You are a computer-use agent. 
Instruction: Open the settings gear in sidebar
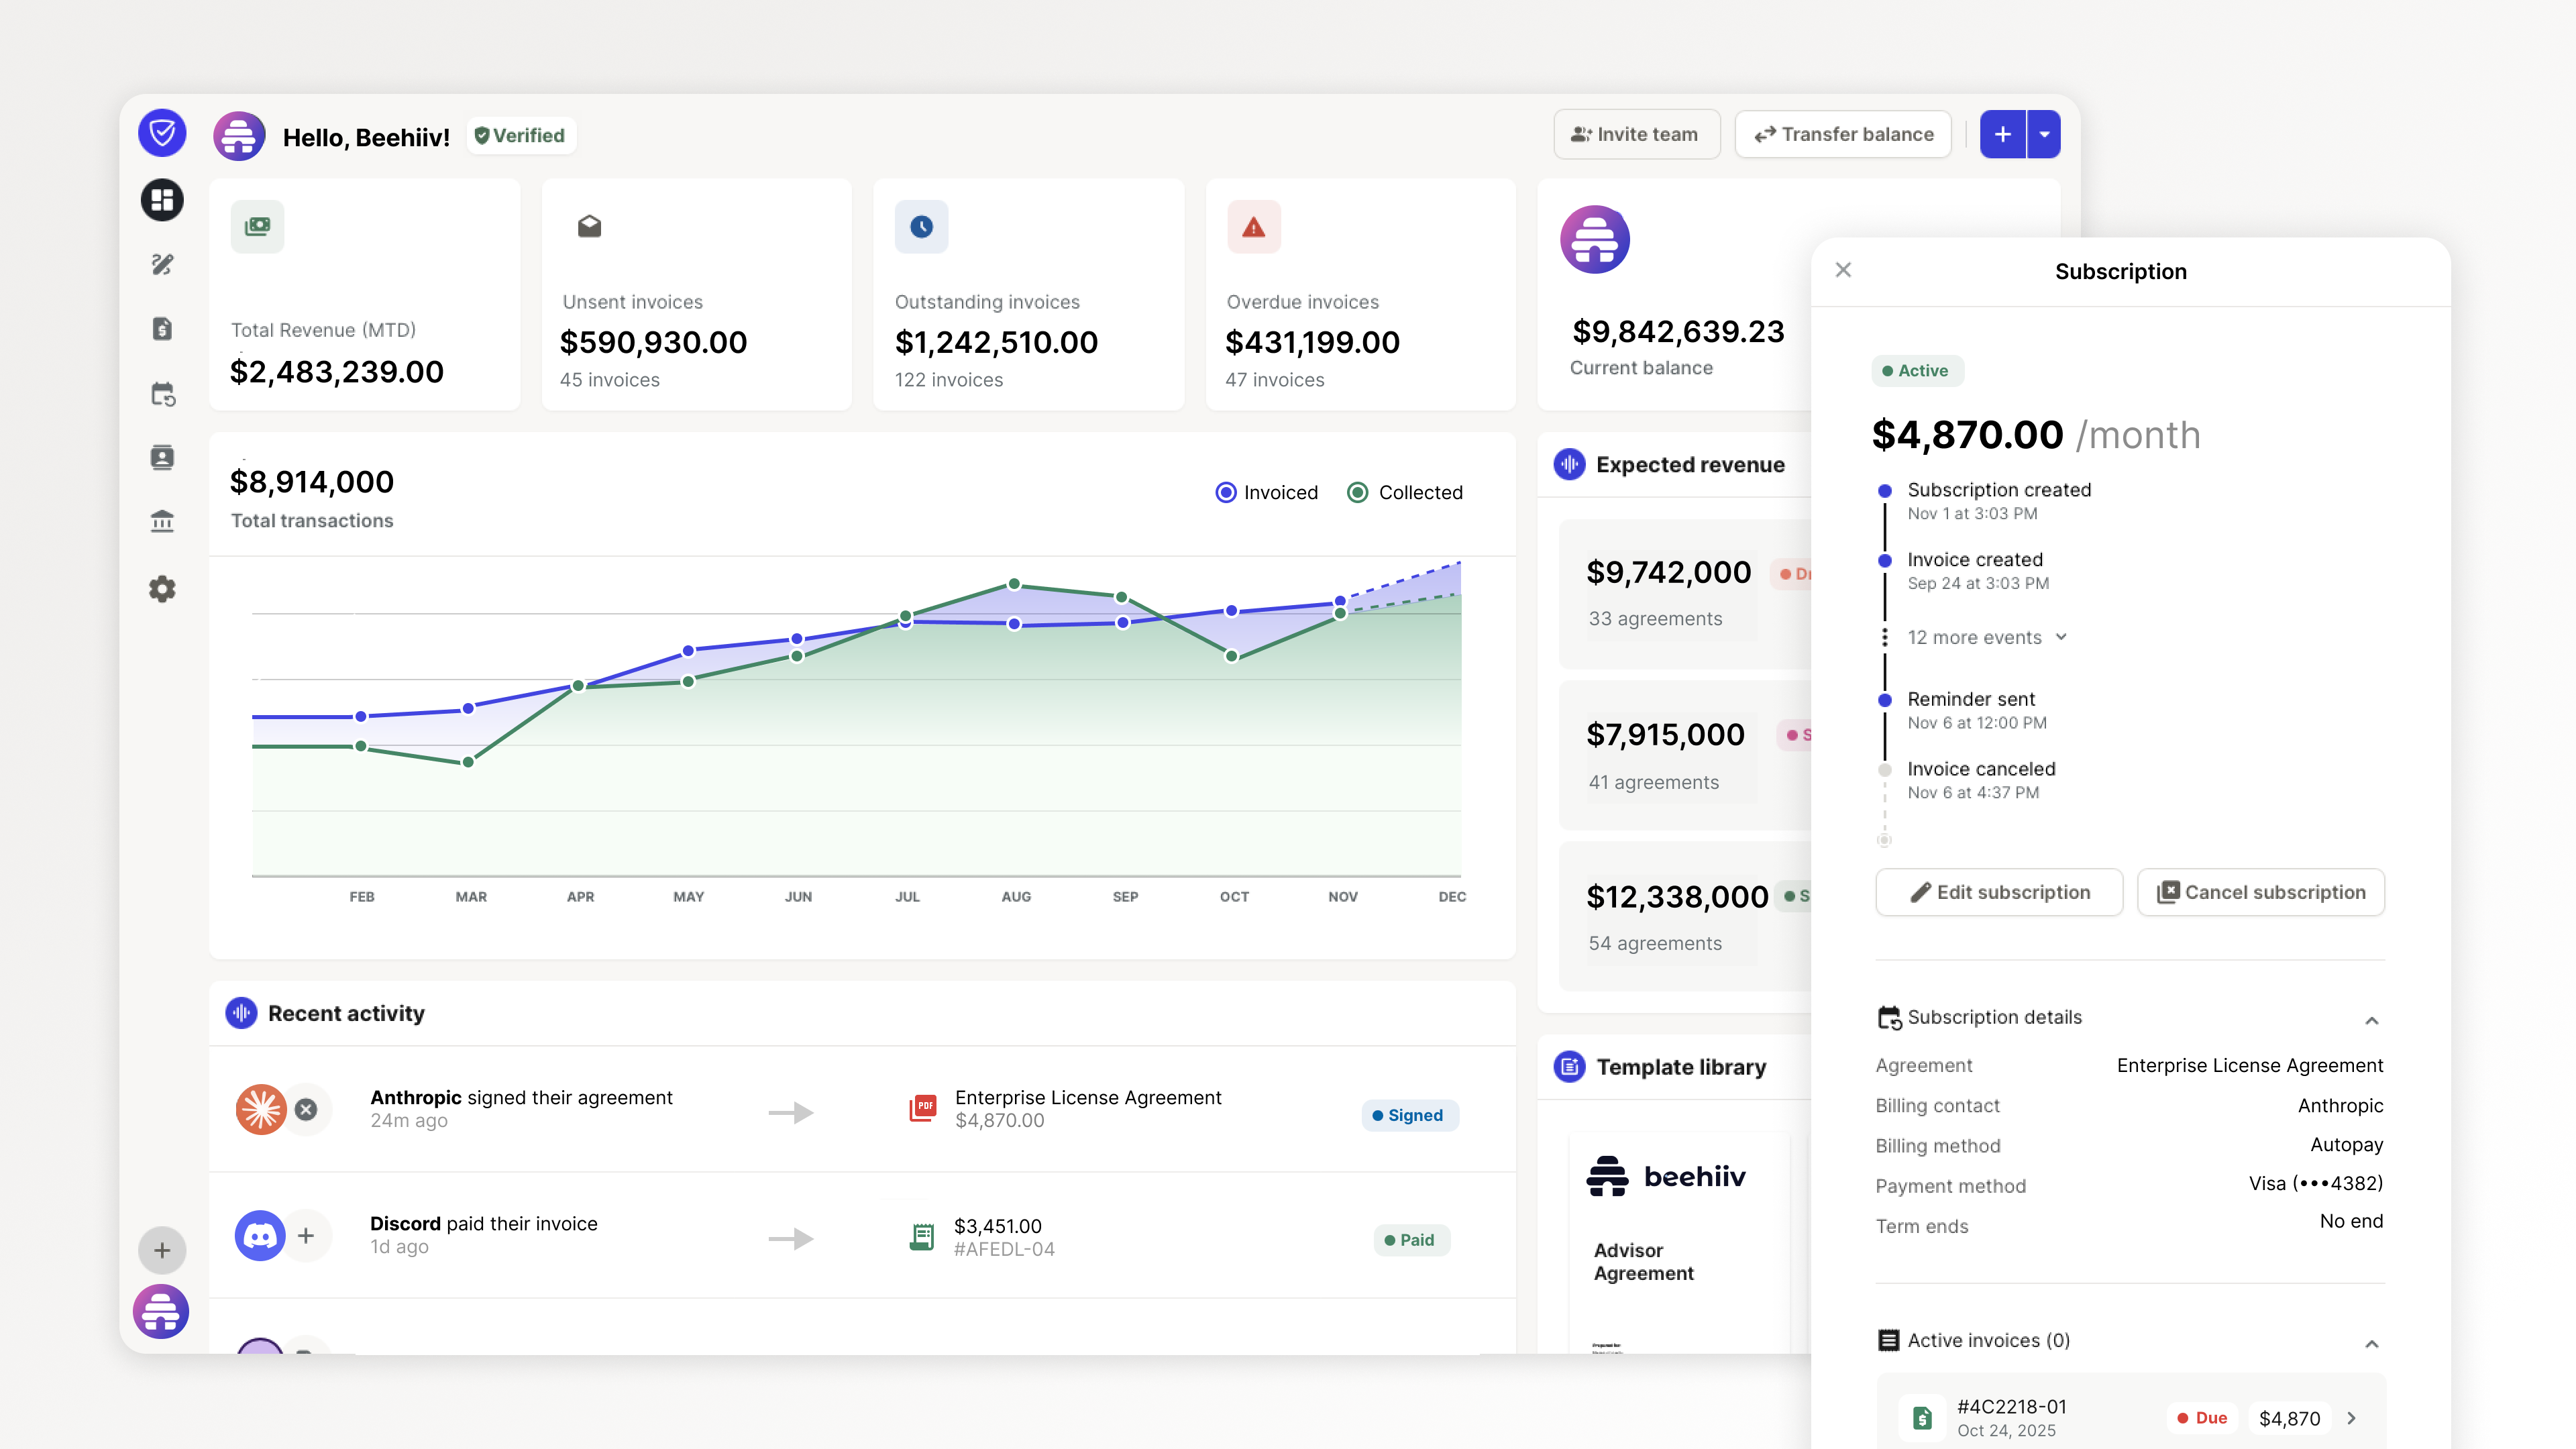click(x=162, y=589)
